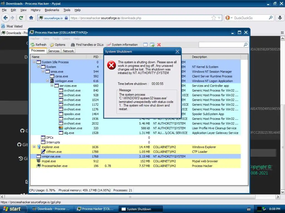Open the browser Bookmarks menu
The width and height of the screenshot is (285, 213).
click(x=52, y=10)
